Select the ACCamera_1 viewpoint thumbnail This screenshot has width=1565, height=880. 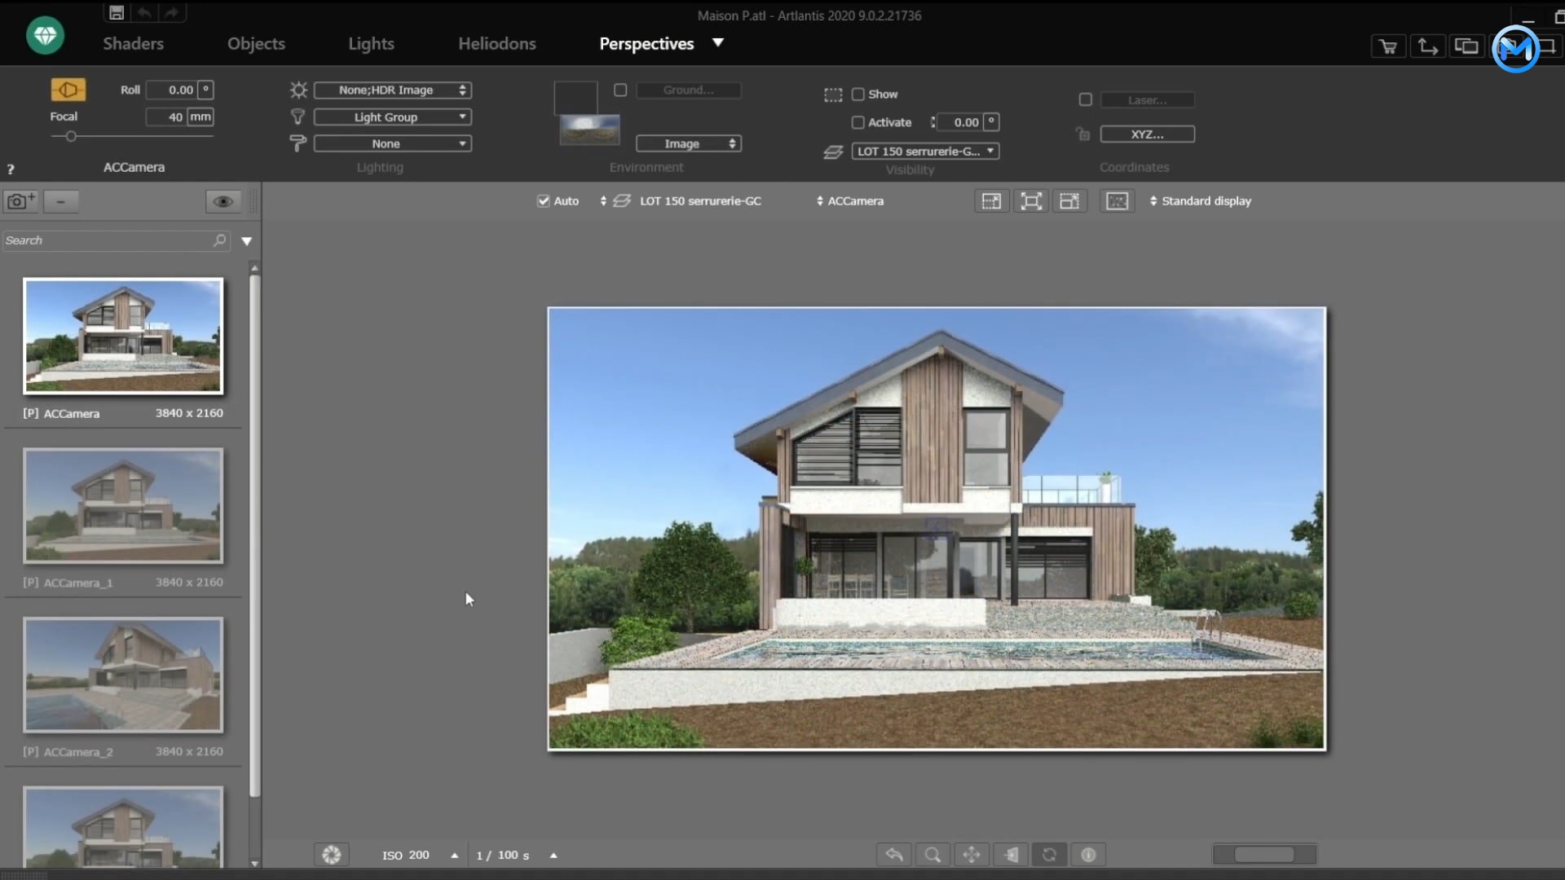tap(122, 505)
